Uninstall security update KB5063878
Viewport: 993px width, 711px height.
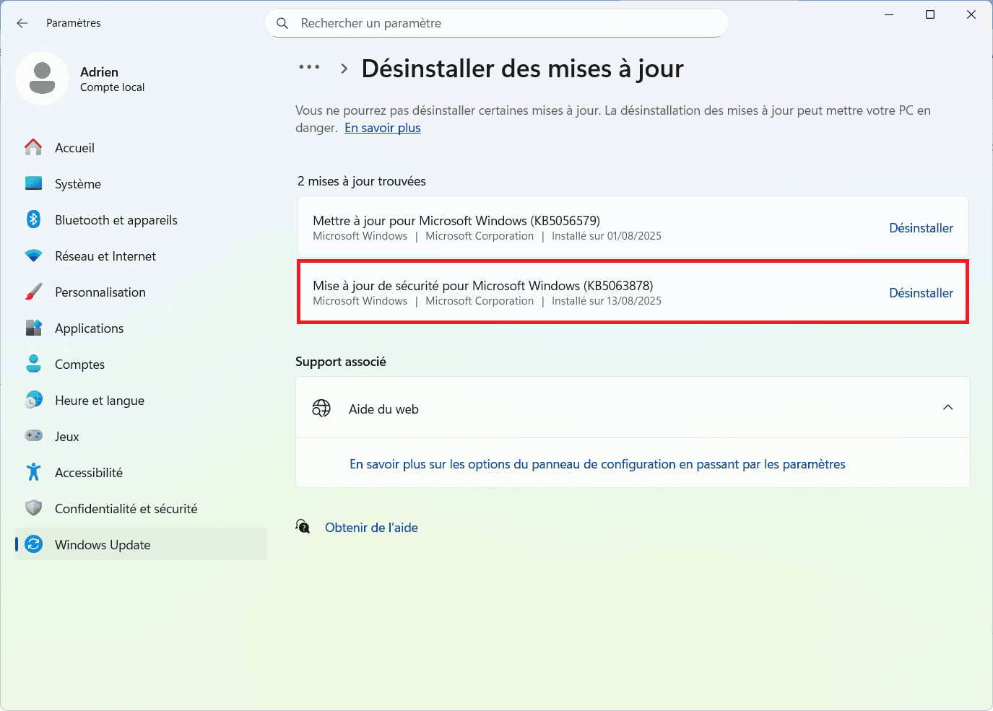tap(921, 293)
